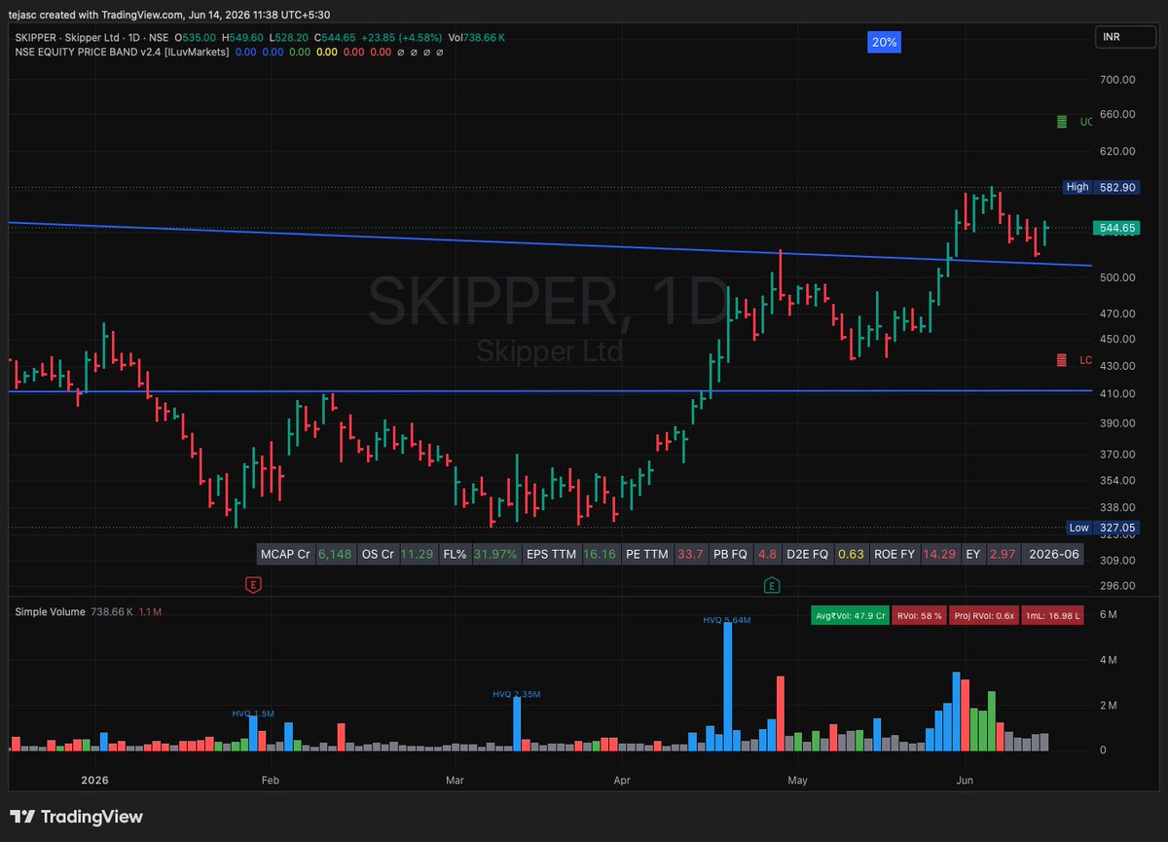This screenshot has width=1168, height=842.
Task: Click the Avg₹Vol: 47.9 Cr badge
Action: click(850, 615)
